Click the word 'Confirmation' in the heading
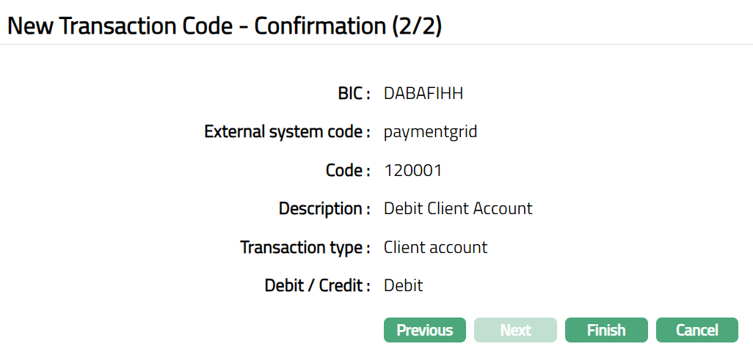This screenshot has width=753, height=363. pyautogui.click(x=319, y=26)
